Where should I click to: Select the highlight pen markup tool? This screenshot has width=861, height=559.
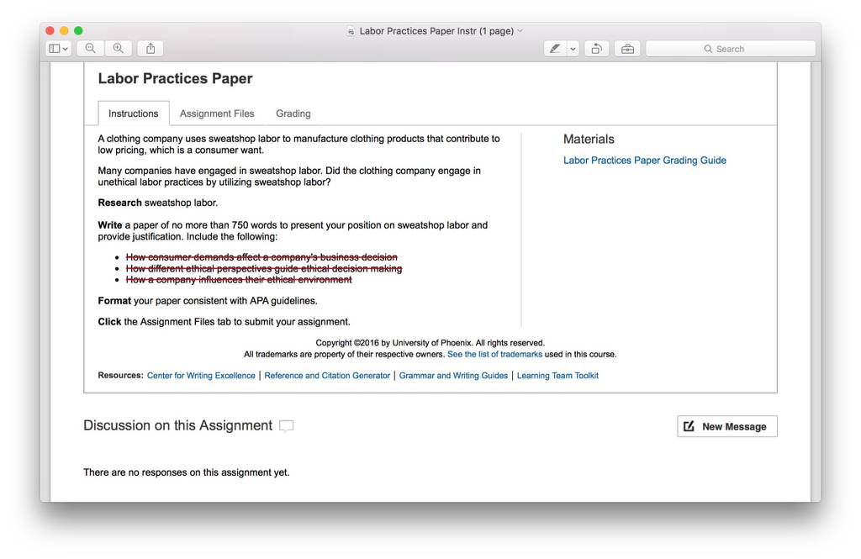555,49
